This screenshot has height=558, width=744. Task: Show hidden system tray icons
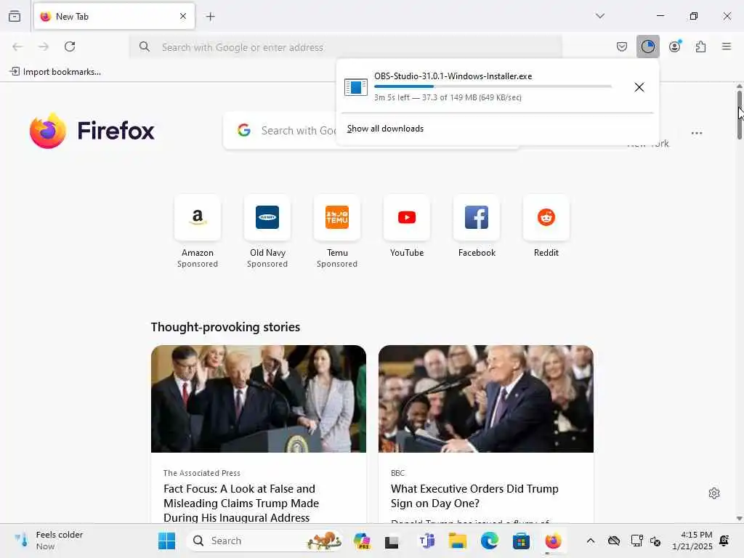[590, 541]
